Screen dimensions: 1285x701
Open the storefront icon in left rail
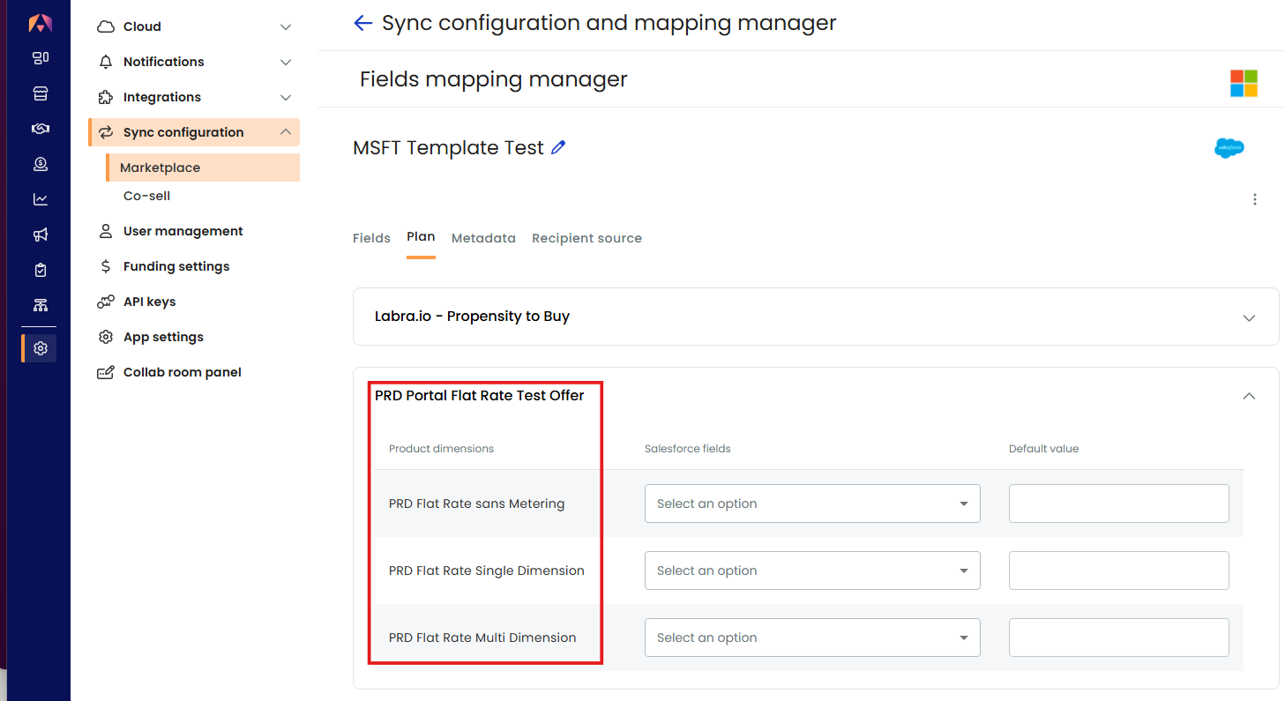click(41, 93)
